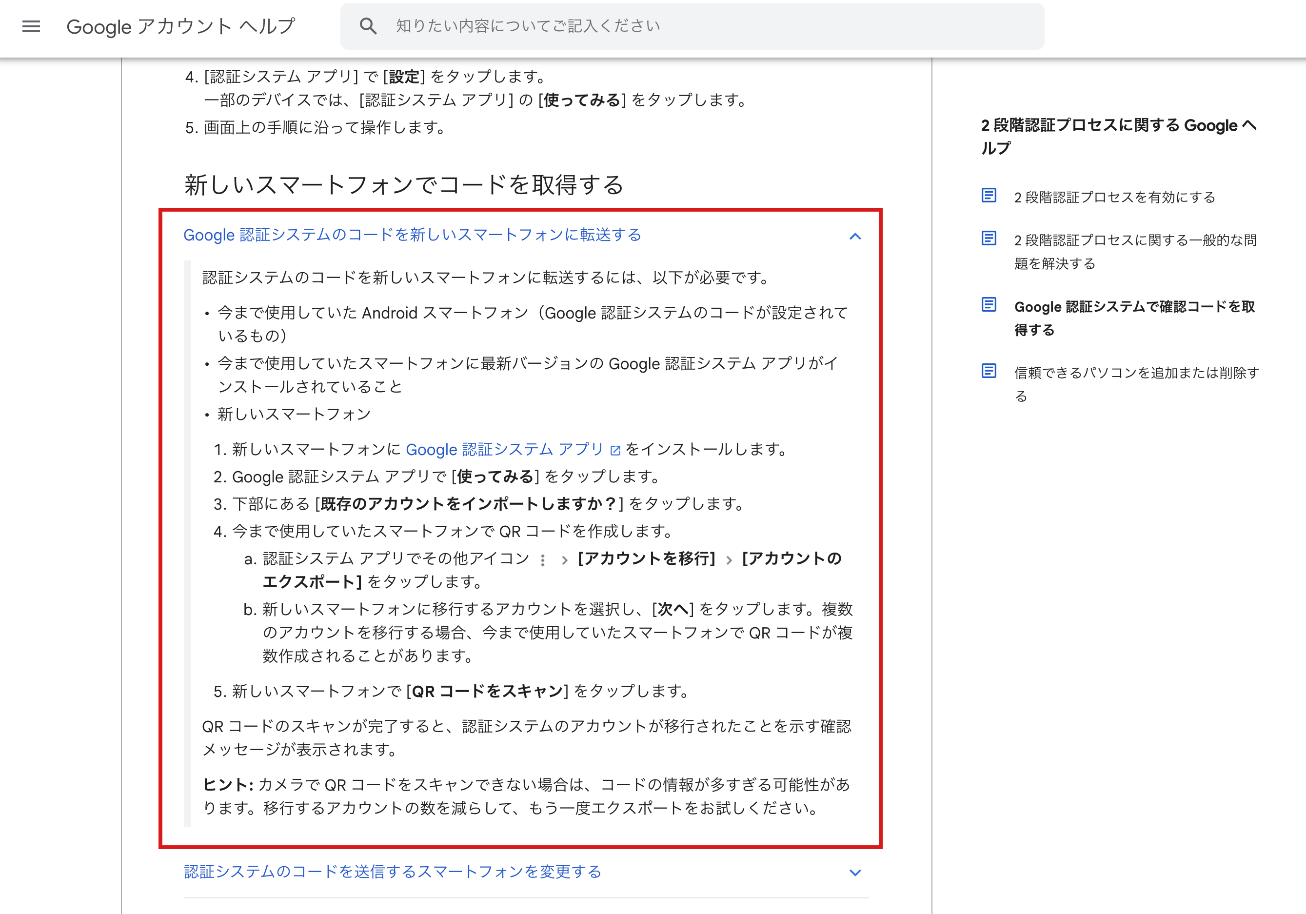Click step 4 text QR コードを作成します

tap(587, 531)
